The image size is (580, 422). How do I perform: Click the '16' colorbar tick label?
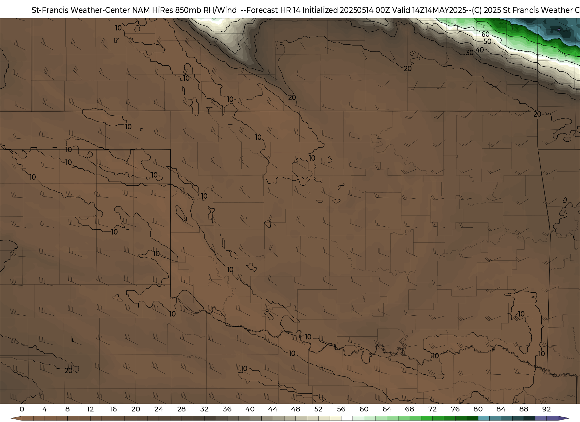[113, 409]
